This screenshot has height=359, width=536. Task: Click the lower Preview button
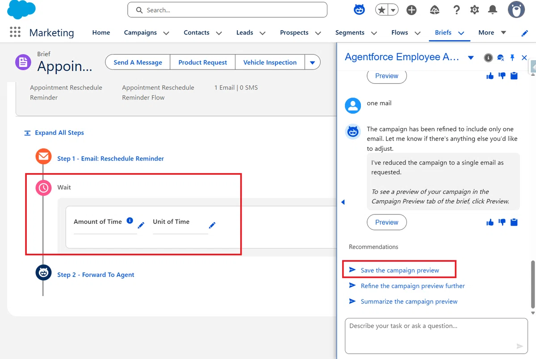(387, 222)
